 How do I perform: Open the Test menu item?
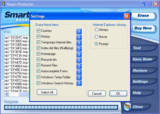[x=144, y=48]
